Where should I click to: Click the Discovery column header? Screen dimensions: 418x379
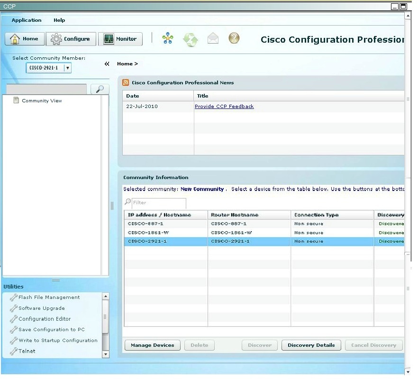pos(389,215)
